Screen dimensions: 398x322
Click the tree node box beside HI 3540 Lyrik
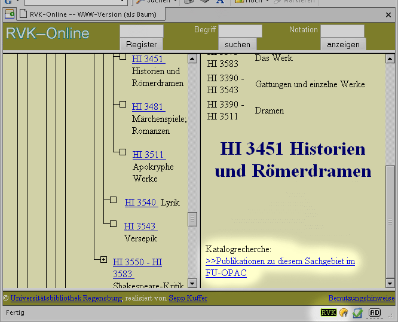click(113, 200)
